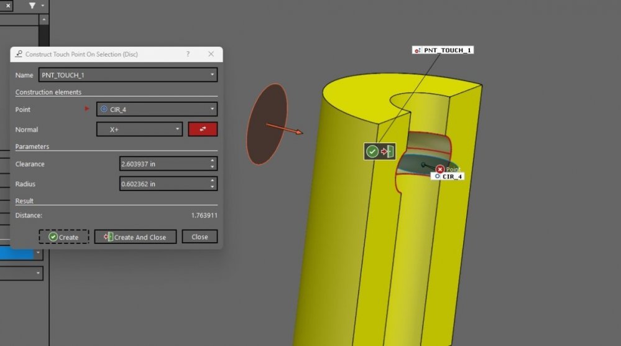621x346 pixels.
Task: Increase the Clearance value with the up arrow
Action: click(x=213, y=161)
